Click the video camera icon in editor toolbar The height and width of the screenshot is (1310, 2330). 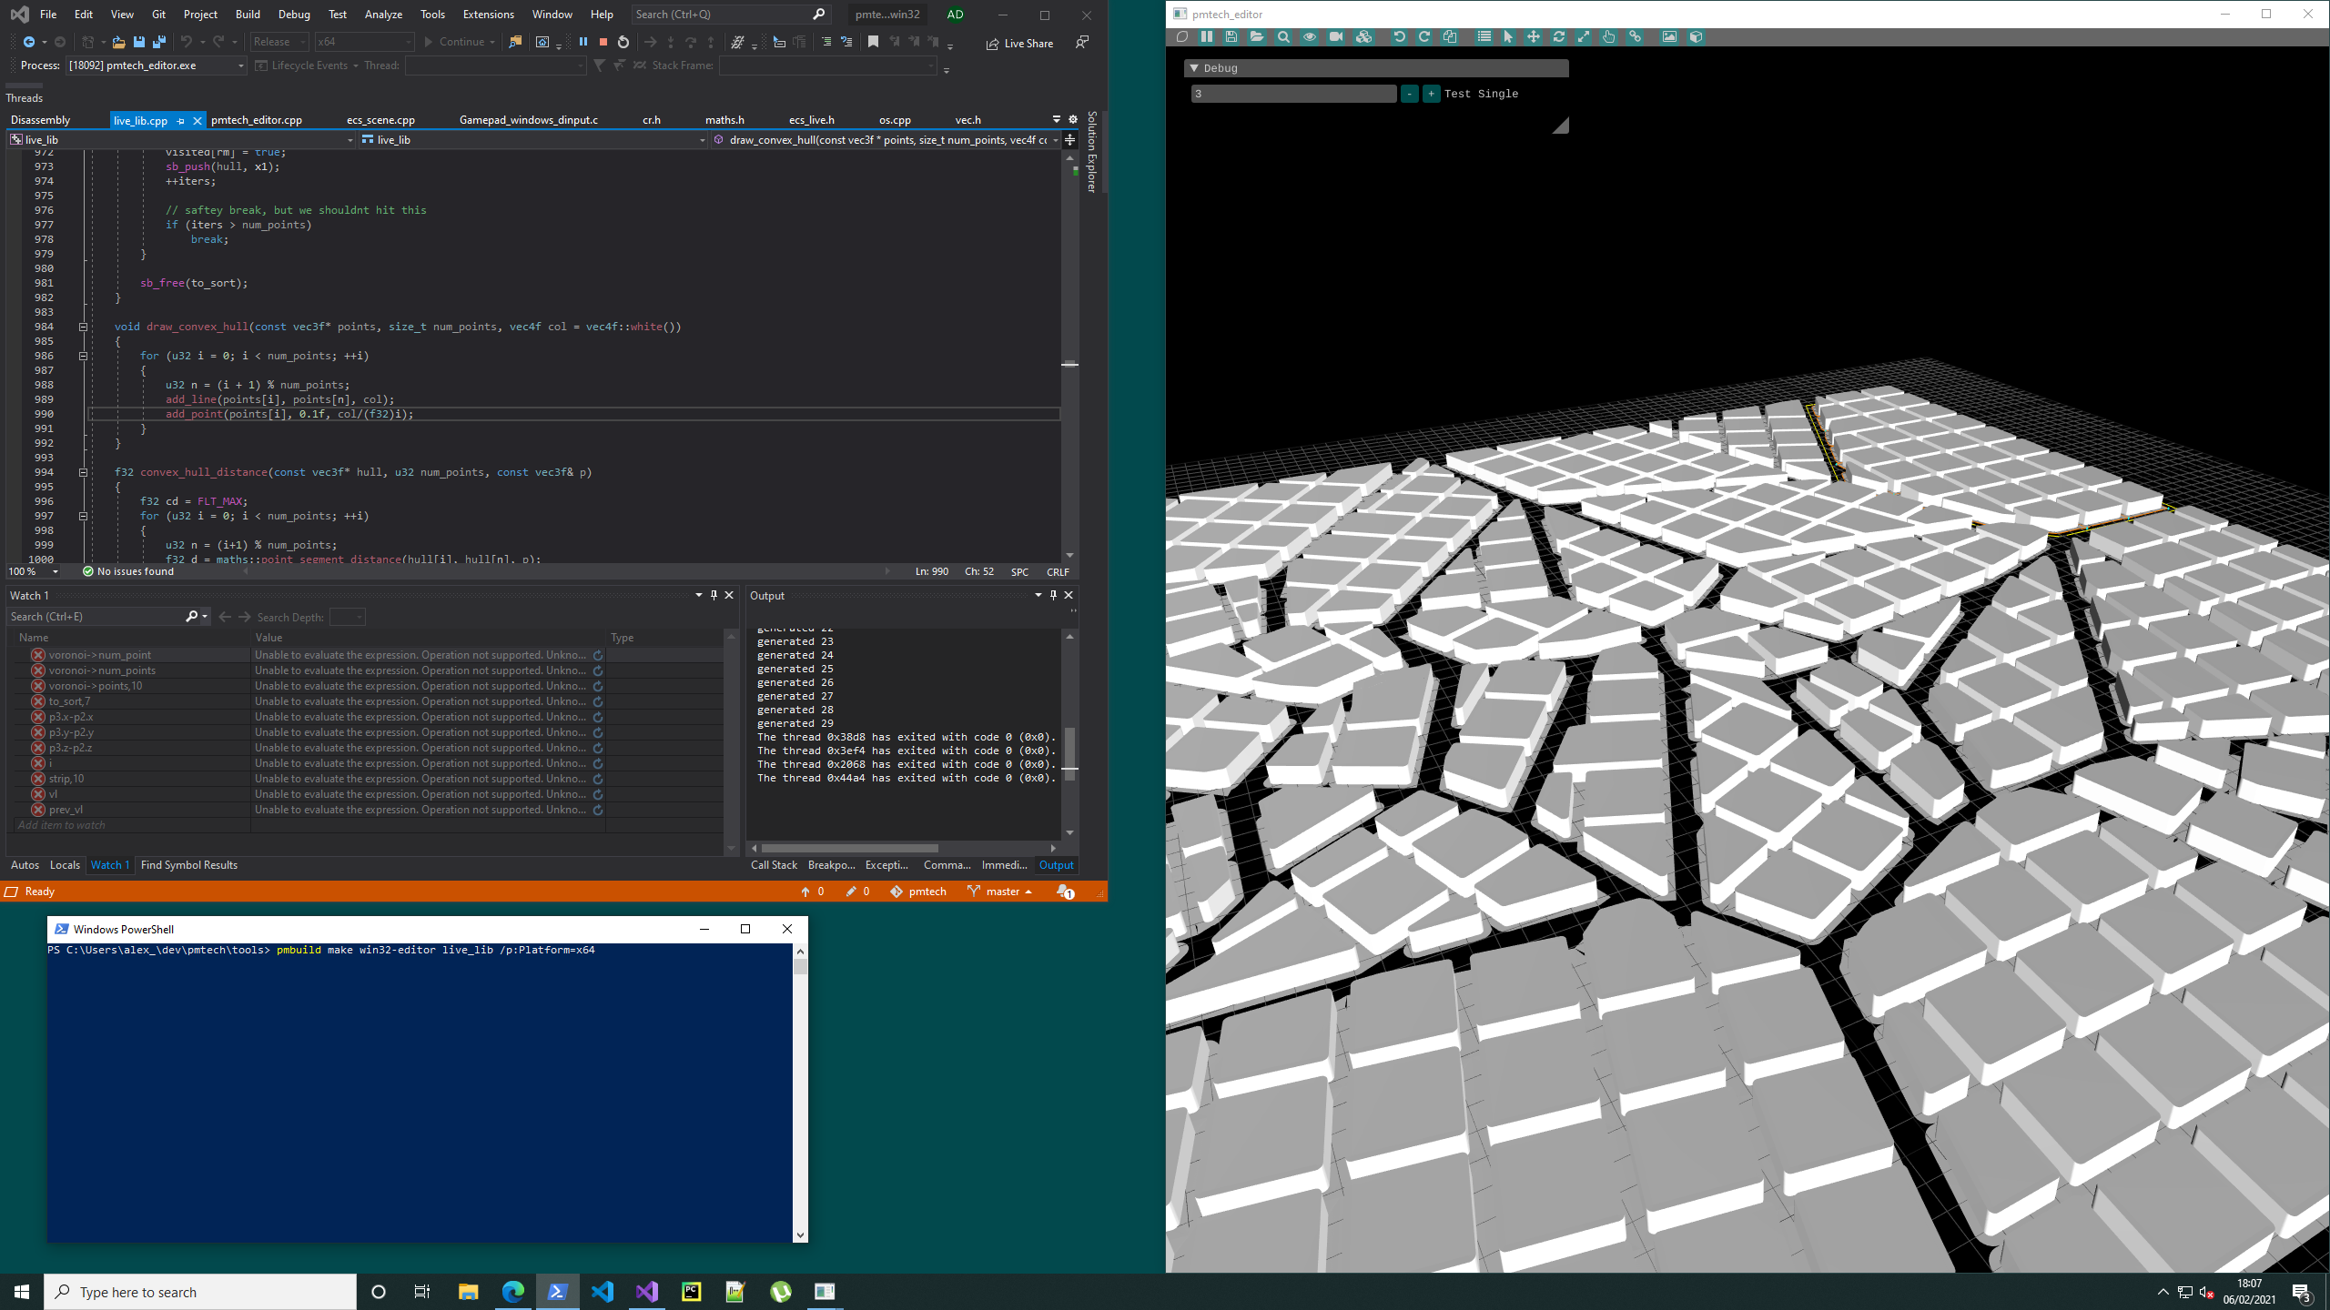pos(1335,37)
